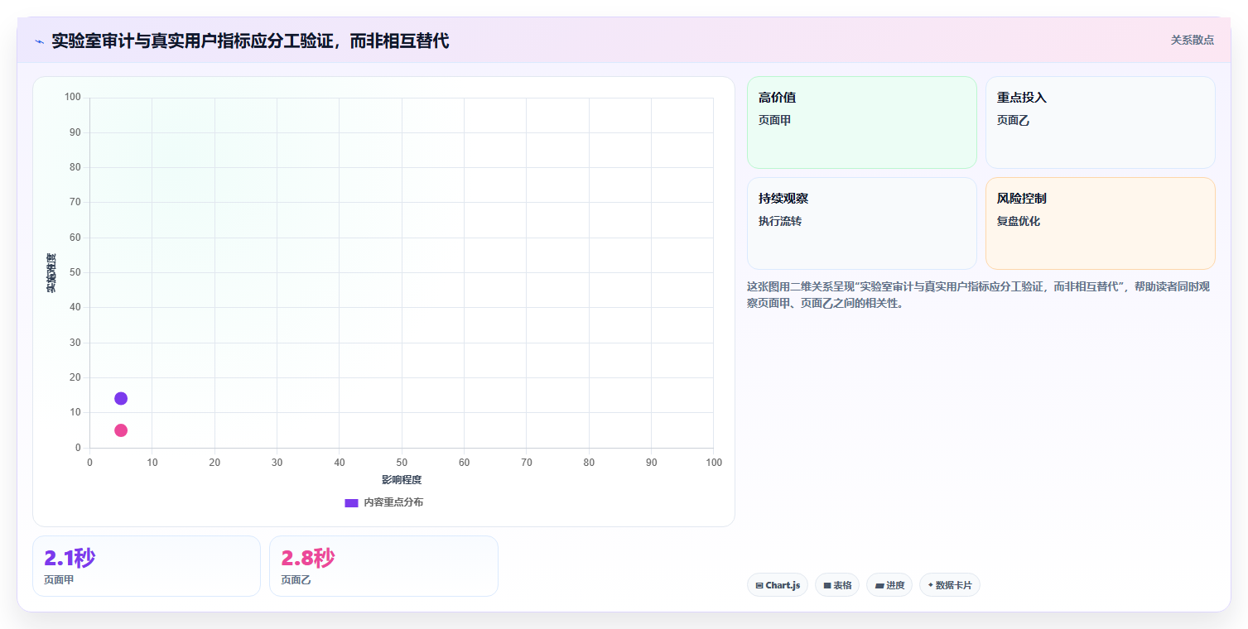Click 页面甲 in the 高价值 card
Viewport: 1248px width, 629px height.
coord(775,120)
